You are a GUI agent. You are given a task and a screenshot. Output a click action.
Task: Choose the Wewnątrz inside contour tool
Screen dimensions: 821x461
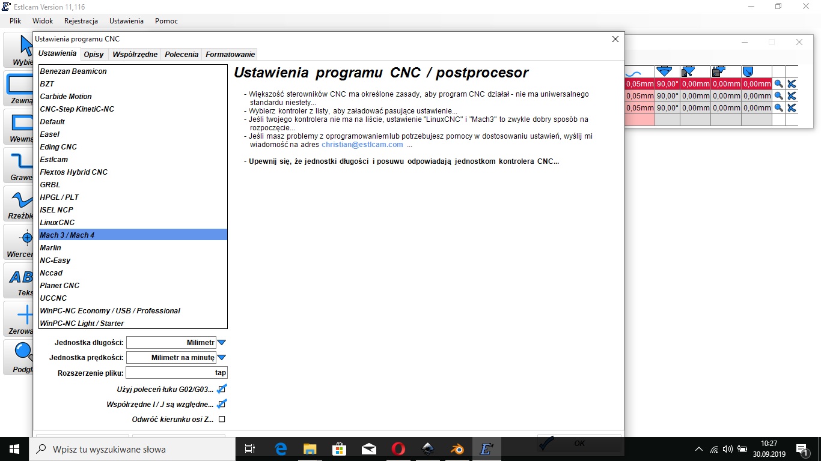(x=19, y=127)
